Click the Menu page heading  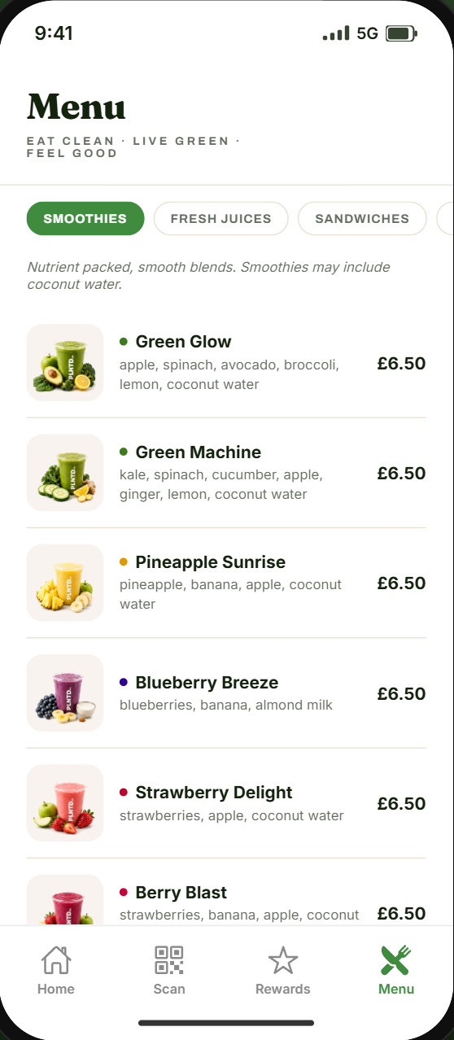(76, 107)
